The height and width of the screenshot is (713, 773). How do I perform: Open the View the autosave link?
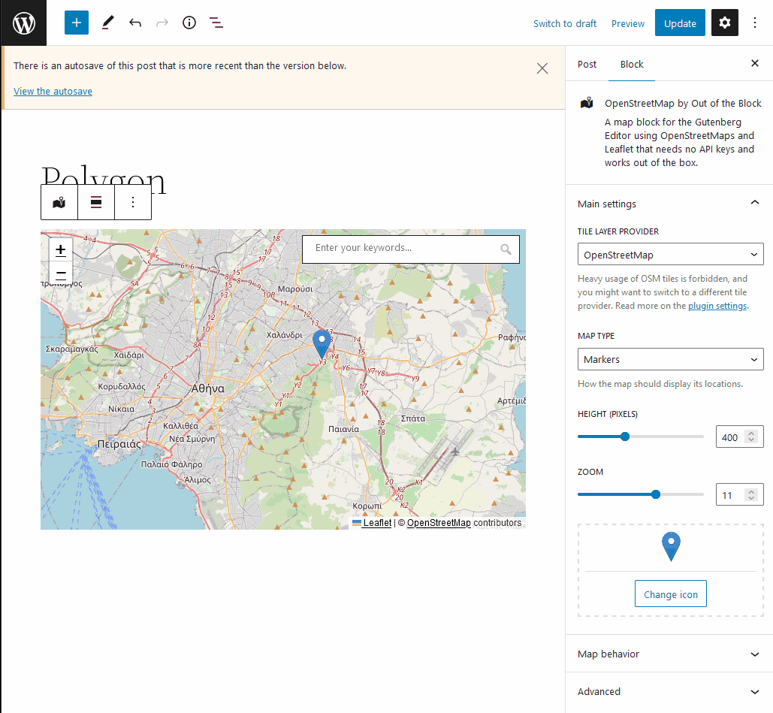53,91
